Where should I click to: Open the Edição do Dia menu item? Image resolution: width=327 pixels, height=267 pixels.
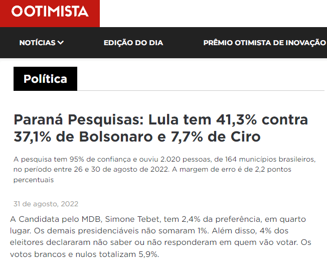[133, 43]
